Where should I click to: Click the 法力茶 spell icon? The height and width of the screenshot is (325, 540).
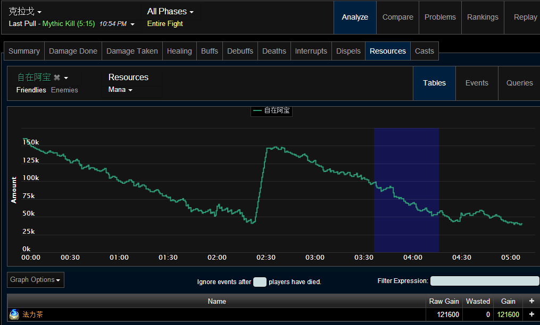coord(14,314)
